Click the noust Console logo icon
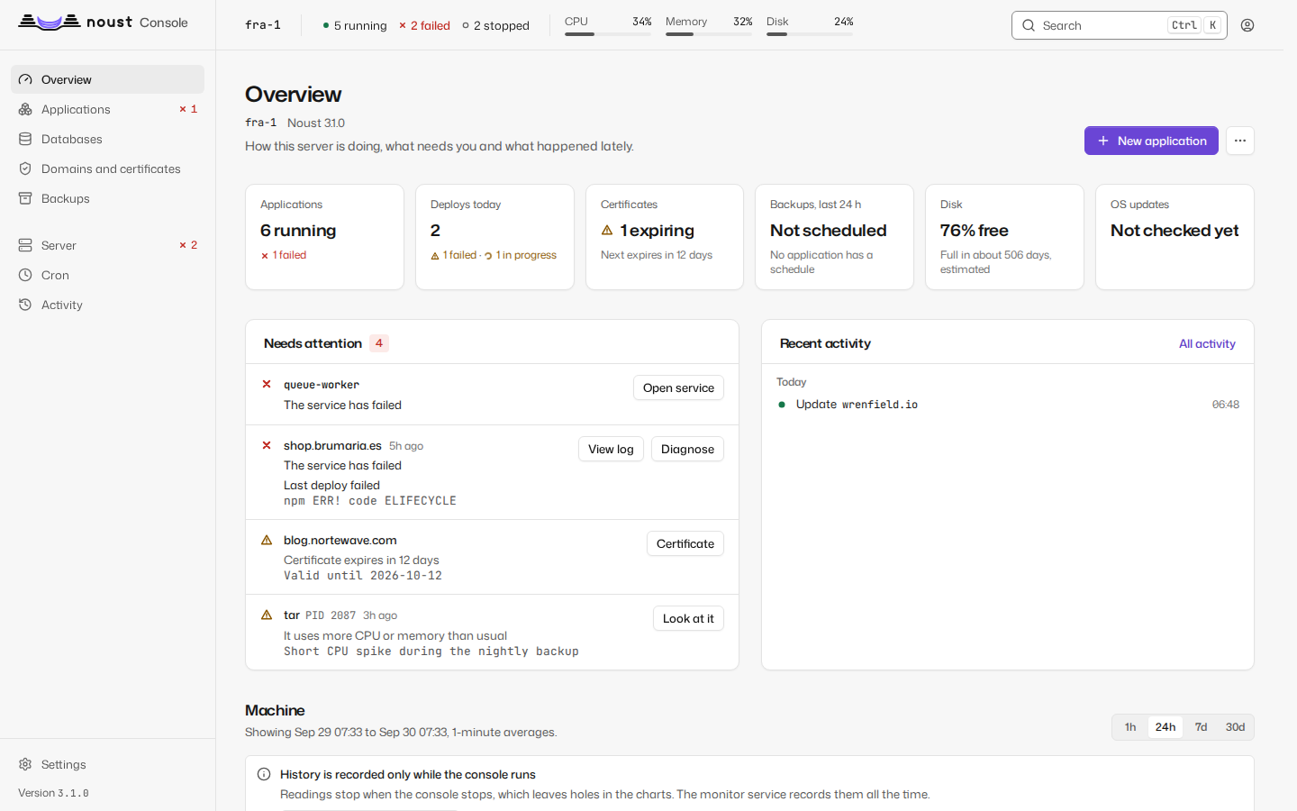 (50, 23)
